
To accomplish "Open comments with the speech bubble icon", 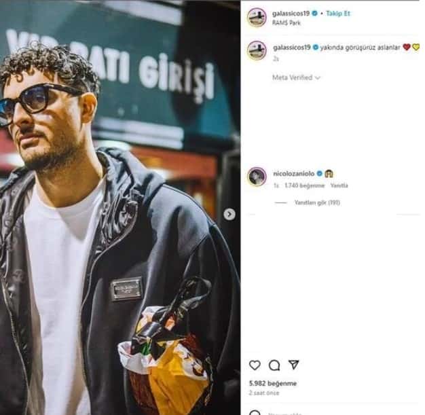I will (274, 365).
